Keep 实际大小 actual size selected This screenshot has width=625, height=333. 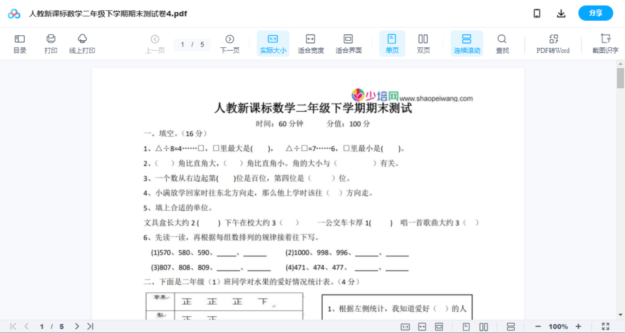(273, 44)
